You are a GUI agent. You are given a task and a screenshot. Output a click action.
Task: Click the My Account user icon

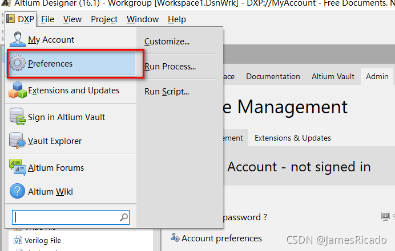[17, 39]
